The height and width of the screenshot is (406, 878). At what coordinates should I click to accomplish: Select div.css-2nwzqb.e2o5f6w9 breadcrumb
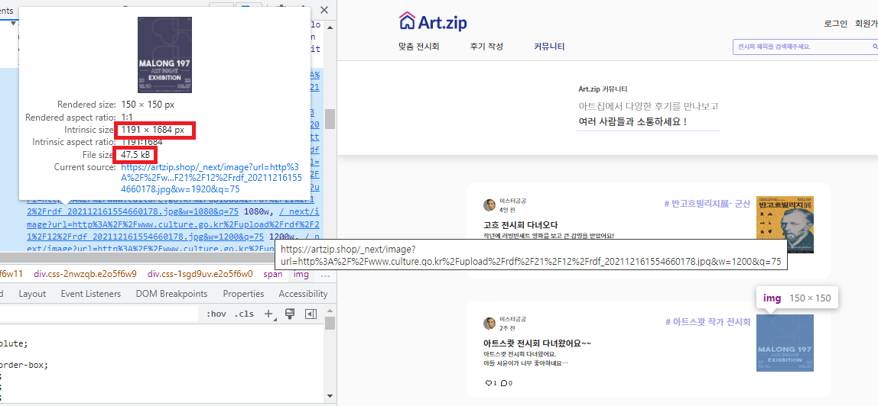click(x=85, y=274)
